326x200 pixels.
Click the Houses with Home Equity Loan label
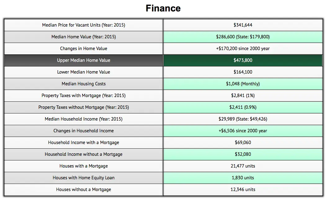(83, 178)
